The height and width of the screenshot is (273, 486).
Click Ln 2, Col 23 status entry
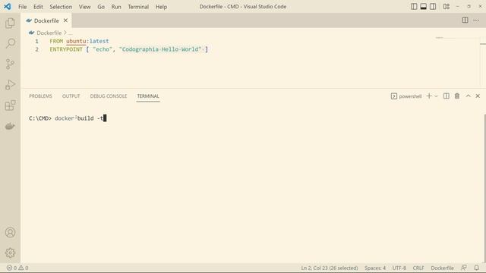330,268
